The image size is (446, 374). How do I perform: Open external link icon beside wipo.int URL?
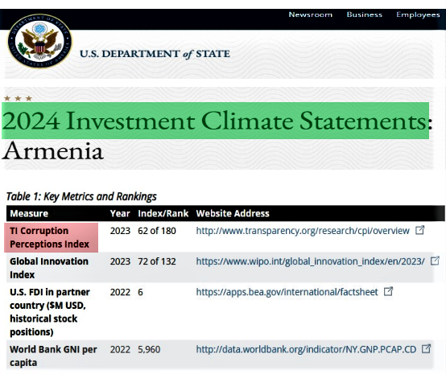click(x=435, y=261)
